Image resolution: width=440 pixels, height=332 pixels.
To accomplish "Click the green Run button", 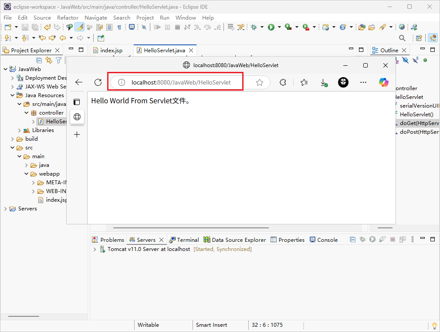I will coord(271,27).
